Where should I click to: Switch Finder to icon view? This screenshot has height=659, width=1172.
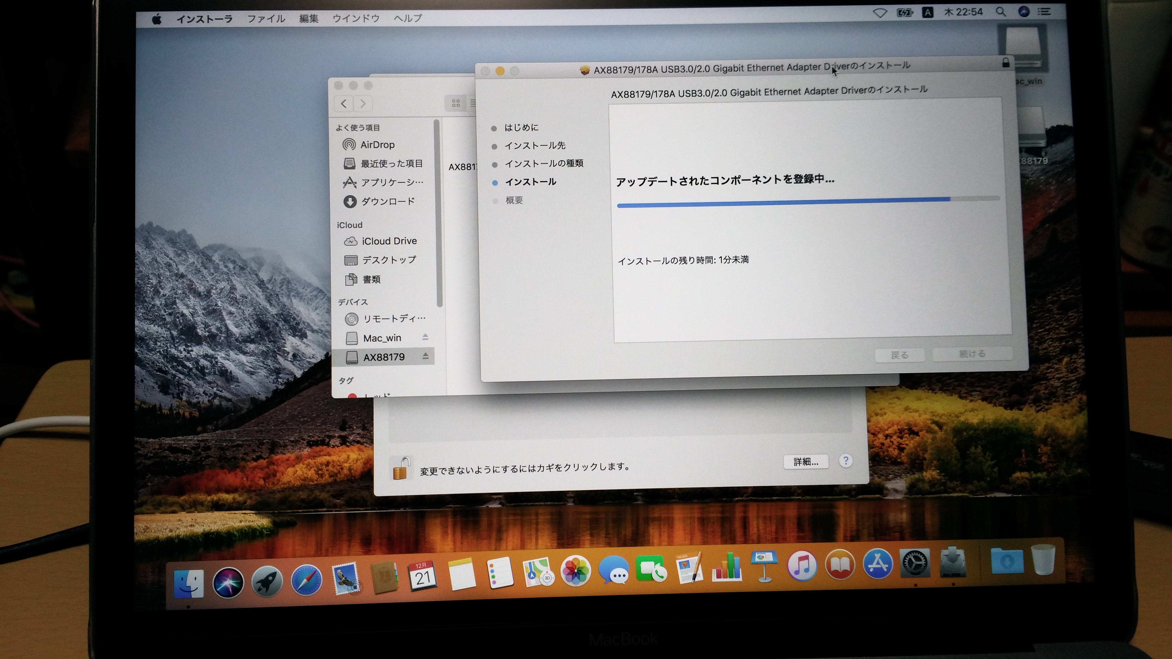456,103
